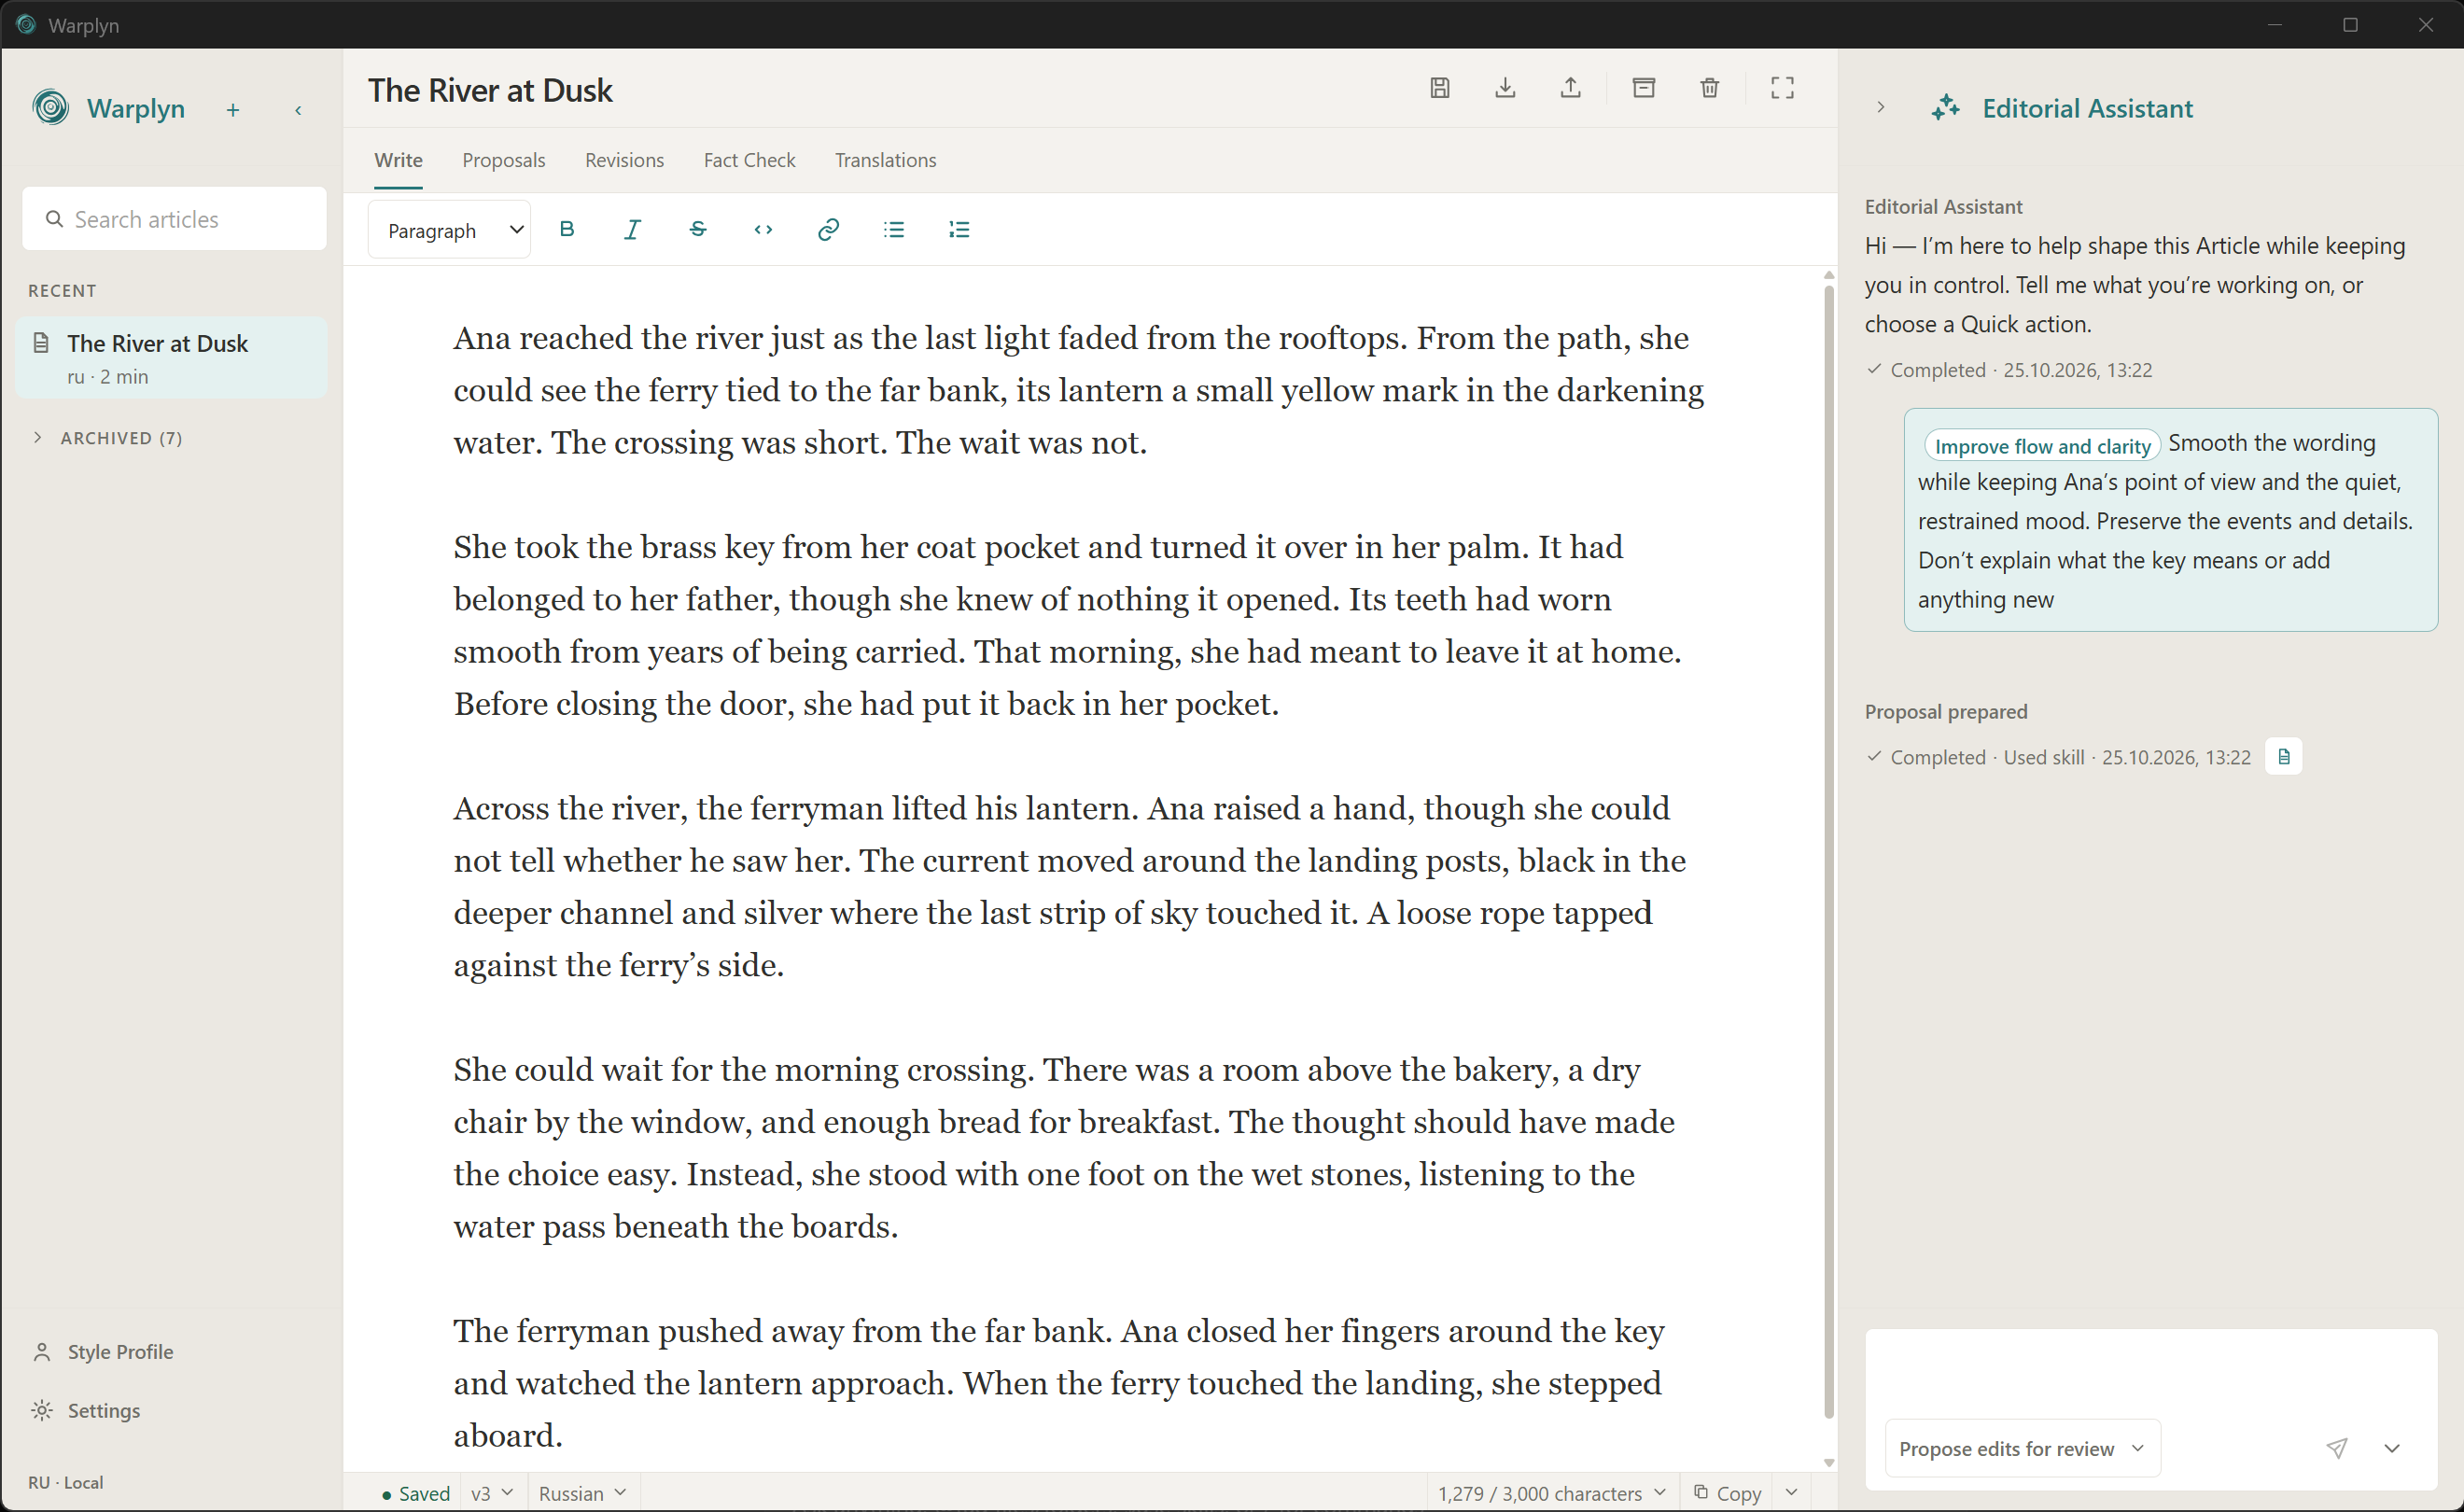
Task: Enter fullscreen mode via expand icon
Action: tap(1782, 88)
